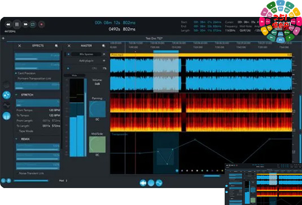Select the Test Doc 752* document tab
This screenshot has height=205, width=302.
pos(154,38)
